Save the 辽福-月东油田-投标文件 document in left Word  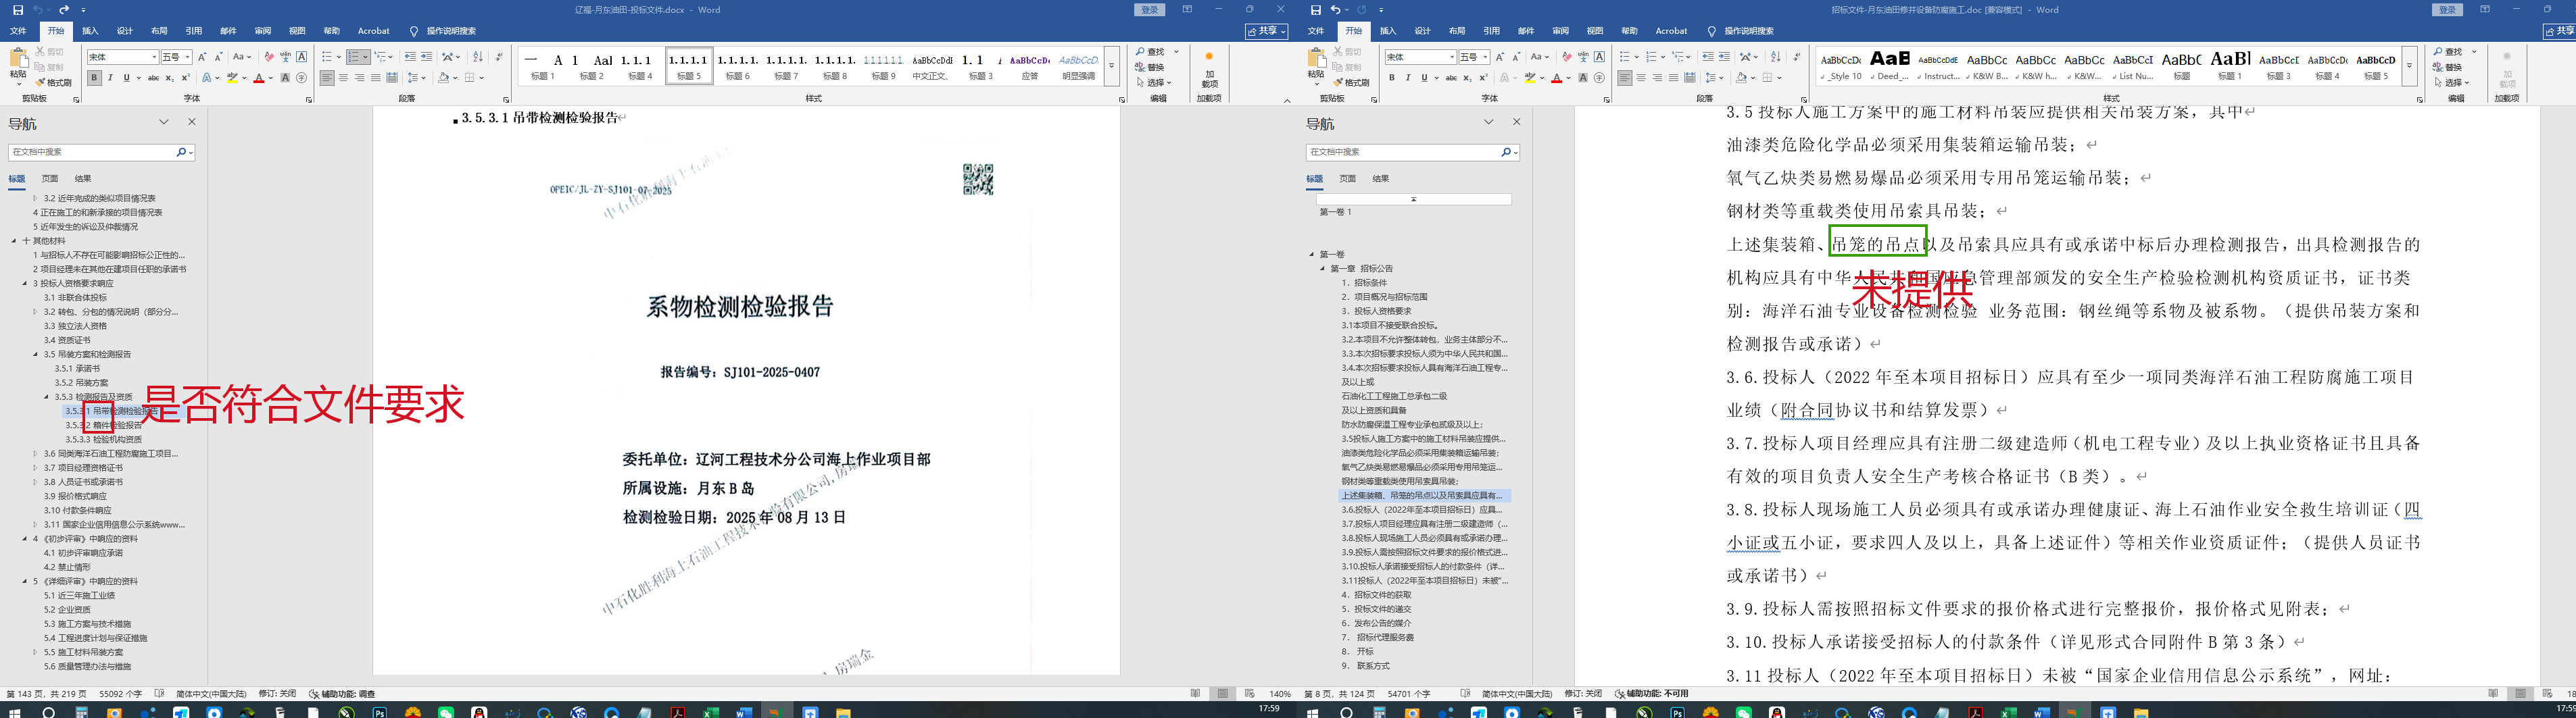coord(17,10)
